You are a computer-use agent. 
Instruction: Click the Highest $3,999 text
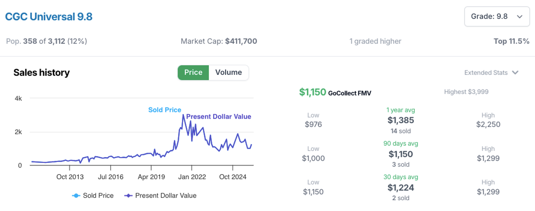(466, 92)
